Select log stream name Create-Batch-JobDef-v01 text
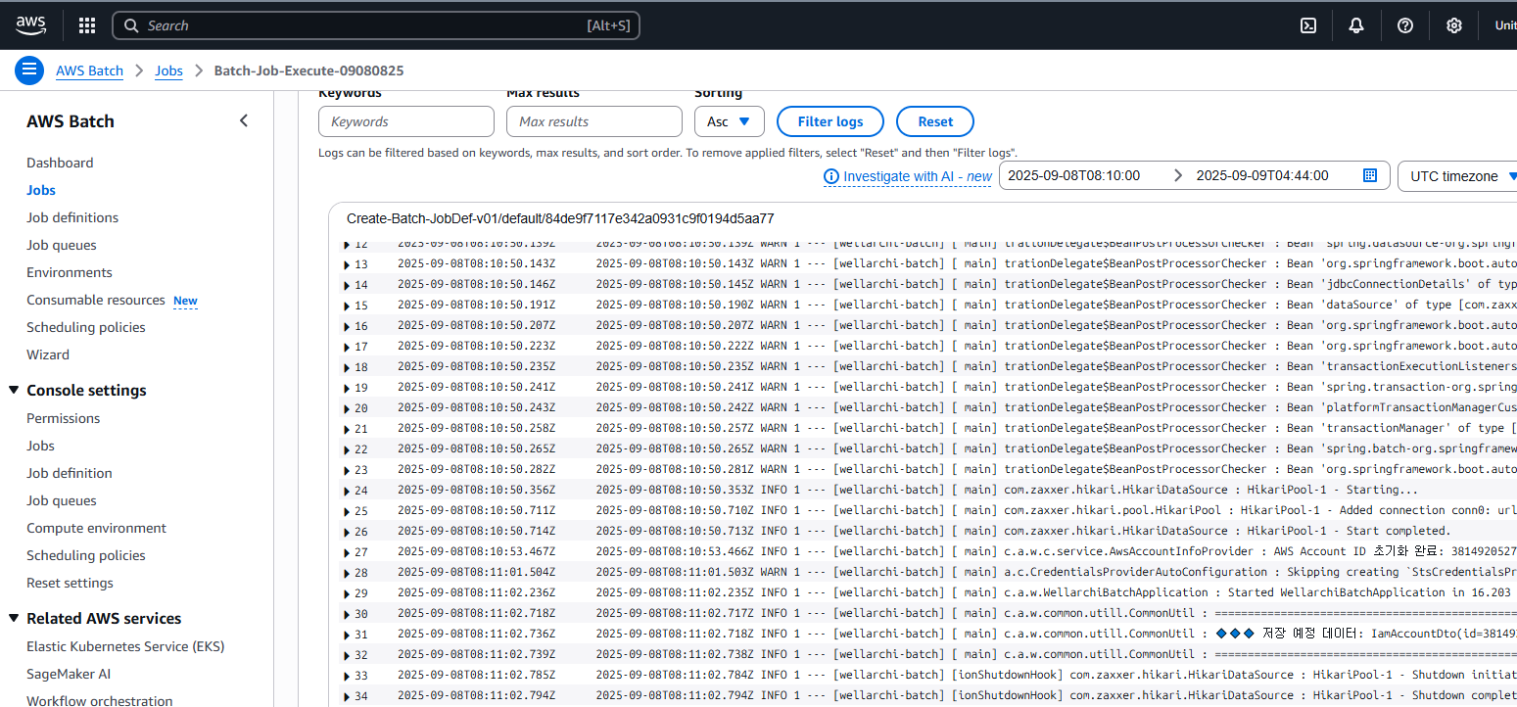This screenshot has height=707, width=1517. click(560, 218)
